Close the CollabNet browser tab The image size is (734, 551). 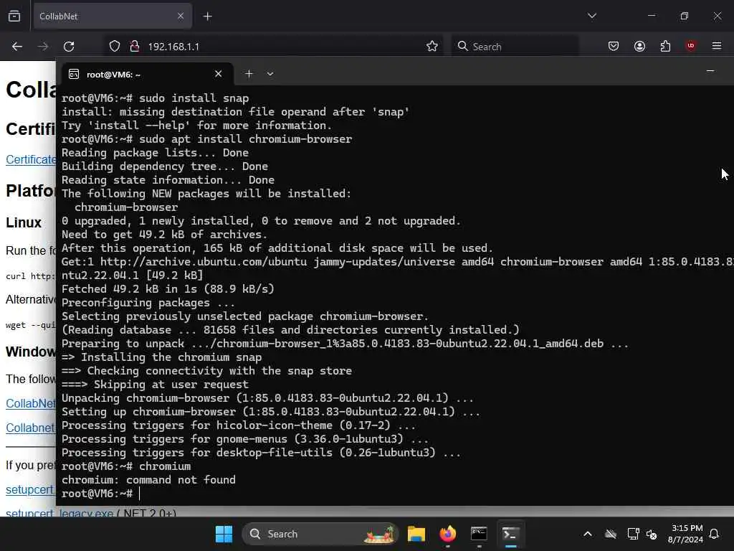tap(181, 17)
